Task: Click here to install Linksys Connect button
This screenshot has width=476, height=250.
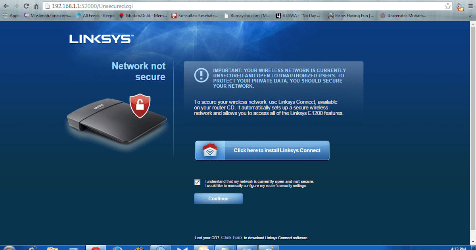Action: tap(262, 150)
